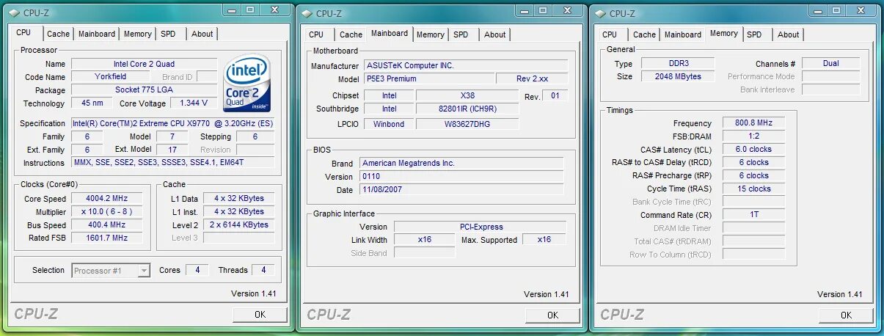This screenshot has width=884, height=336.
Task: Click the Chipset value X38
Action: coord(467,96)
